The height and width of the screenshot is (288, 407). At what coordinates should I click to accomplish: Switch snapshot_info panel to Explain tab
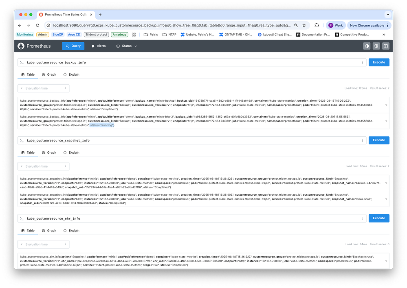coord(71,153)
